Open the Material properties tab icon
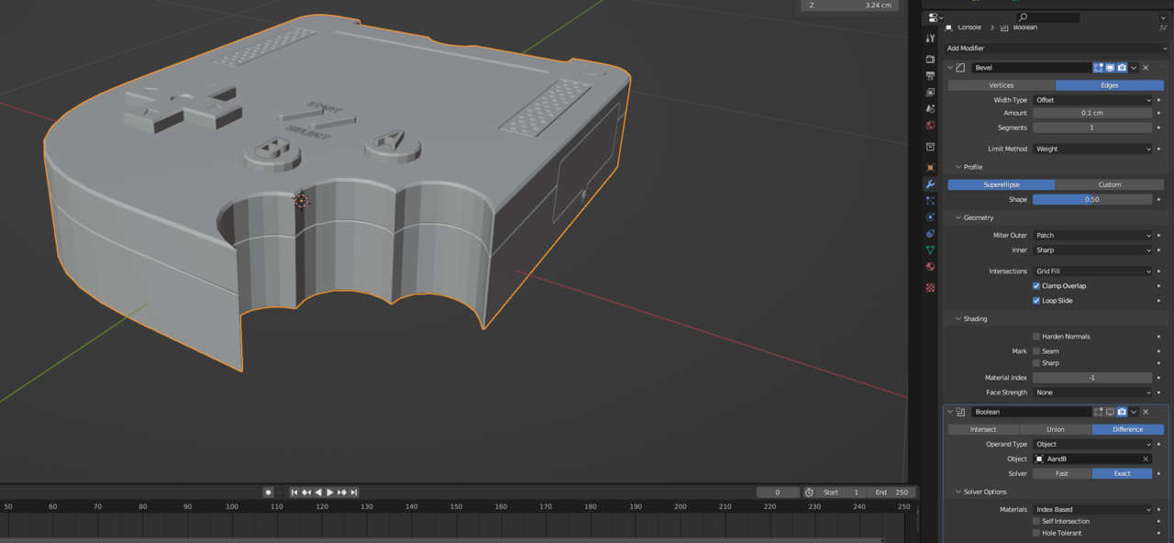The image size is (1174, 543). 931,267
